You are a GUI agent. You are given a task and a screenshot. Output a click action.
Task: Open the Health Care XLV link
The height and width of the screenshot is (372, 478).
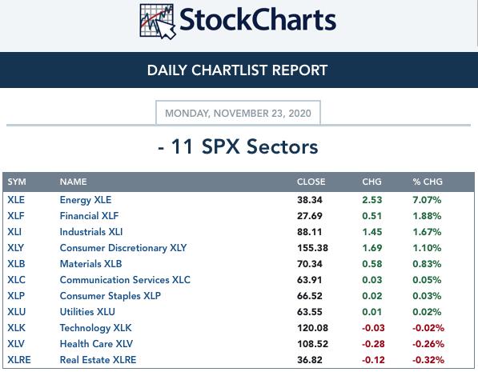[96, 344]
